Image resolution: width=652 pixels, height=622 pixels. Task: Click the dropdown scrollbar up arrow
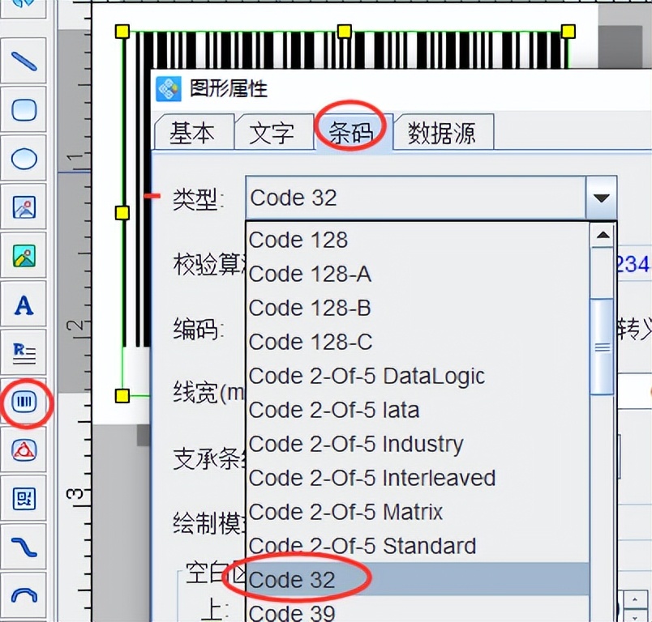(602, 236)
